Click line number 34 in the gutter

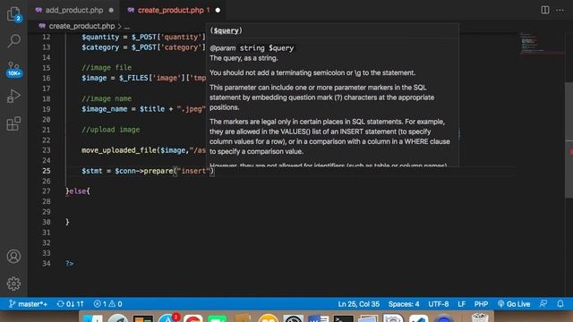(47, 264)
